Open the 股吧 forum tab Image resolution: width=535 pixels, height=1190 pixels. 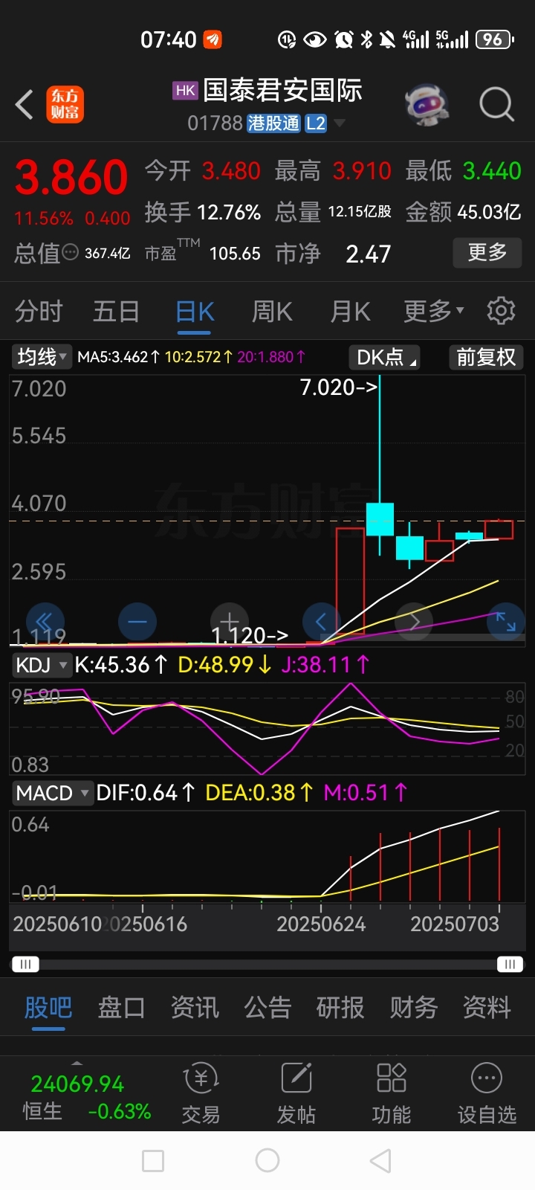(48, 1008)
